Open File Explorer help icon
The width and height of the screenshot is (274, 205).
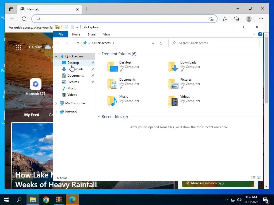[260, 34]
